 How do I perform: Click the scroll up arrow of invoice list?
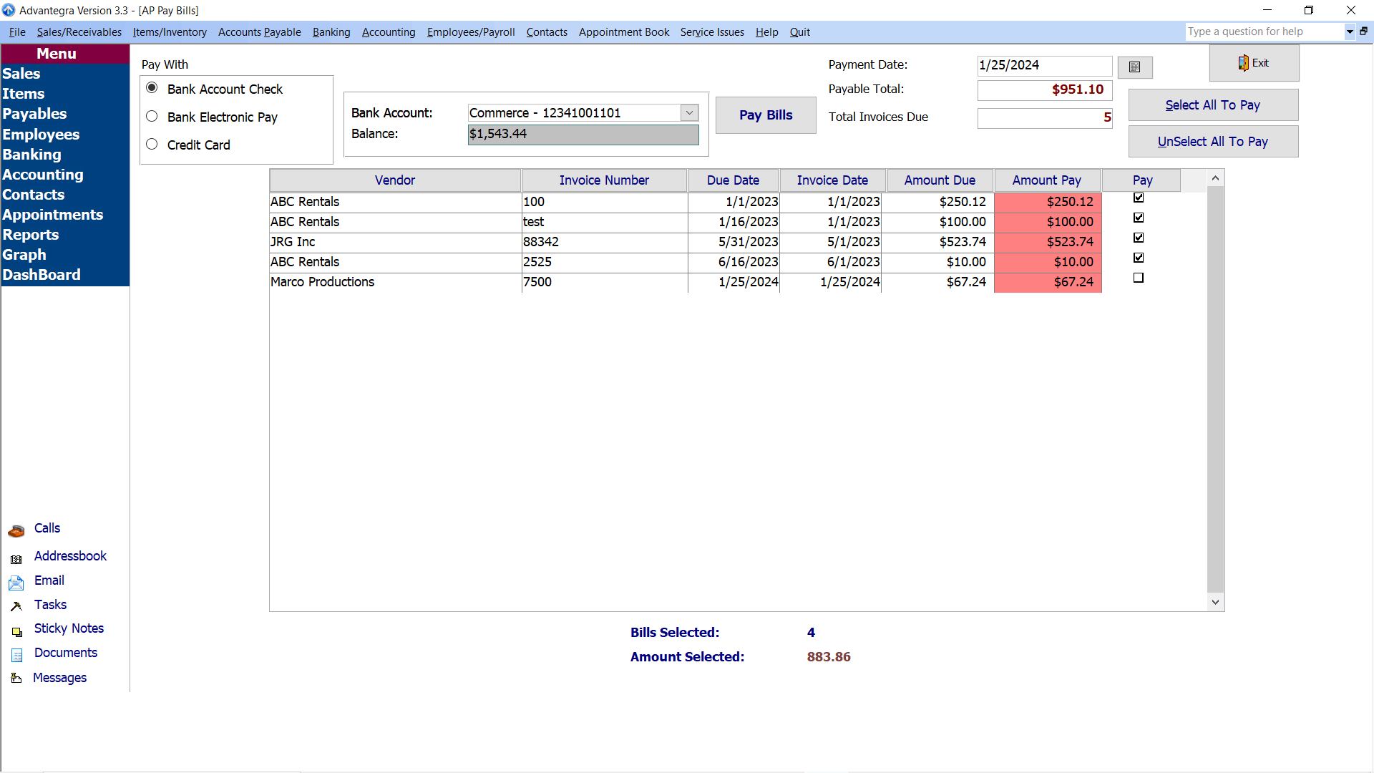click(1215, 178)
